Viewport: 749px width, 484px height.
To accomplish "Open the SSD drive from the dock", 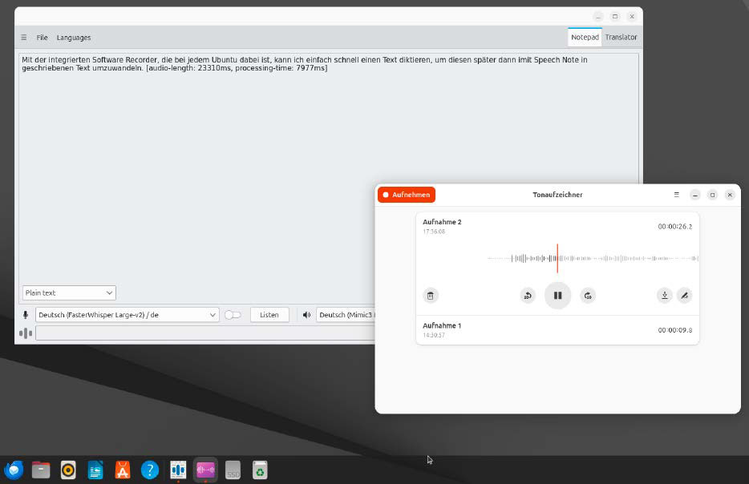I will tap(233, 470).
